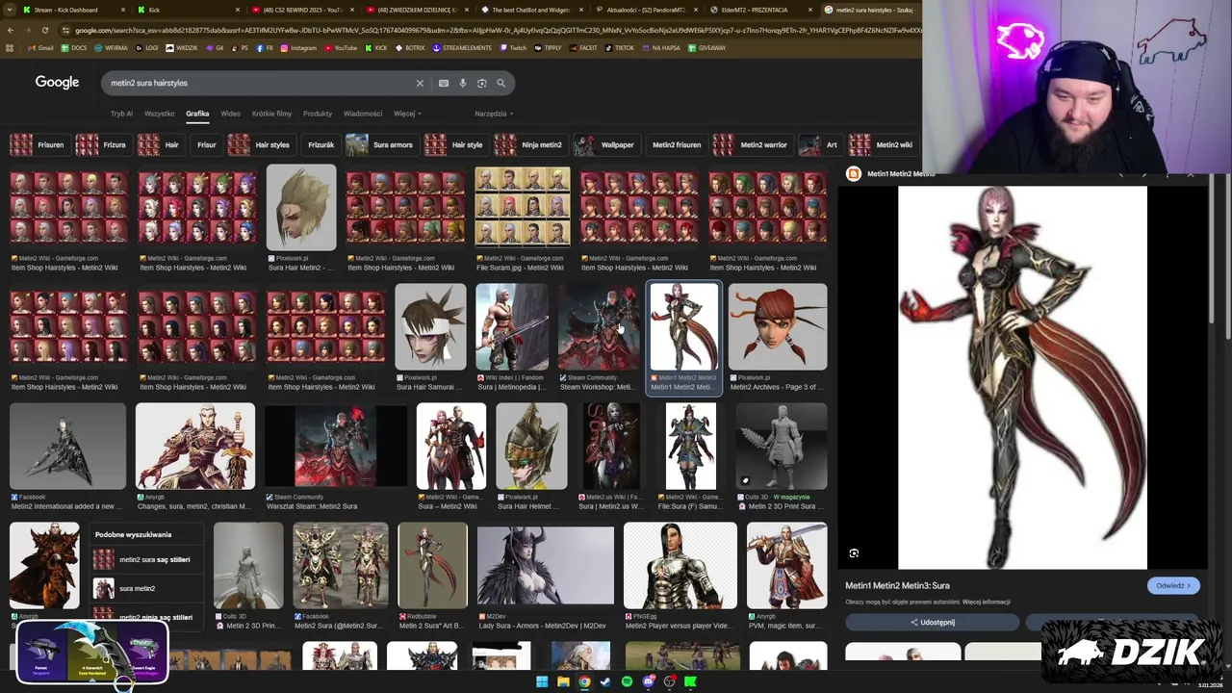The height and width of the screenshot is (693, 1232).
Task: Expand Więcej search filter dropdown
Action: [406, 114]
